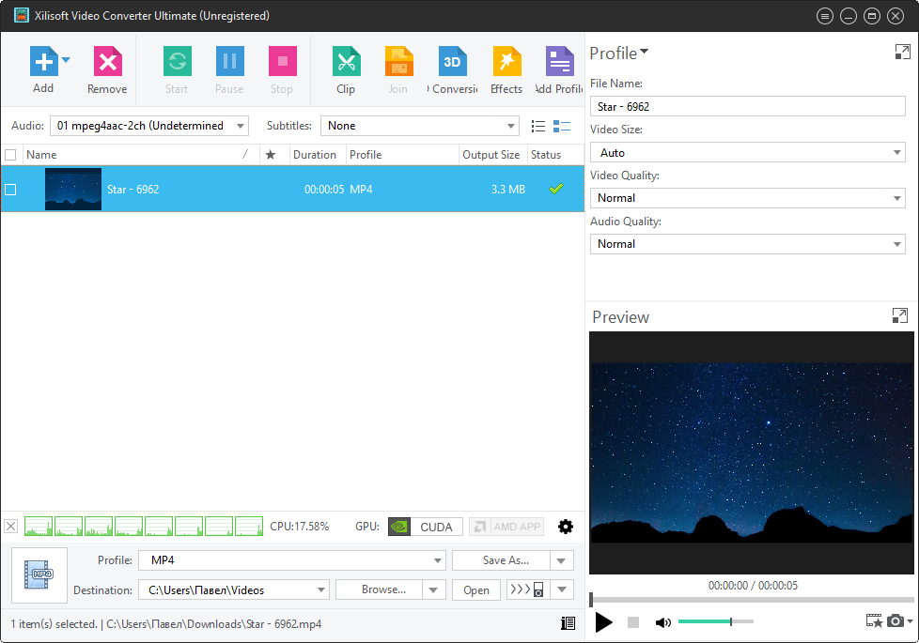This screenshot has width=919, height=643.
Task: Switch to list view mode
Action: (538, 126)
